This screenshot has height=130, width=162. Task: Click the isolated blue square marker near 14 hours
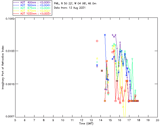102,71
